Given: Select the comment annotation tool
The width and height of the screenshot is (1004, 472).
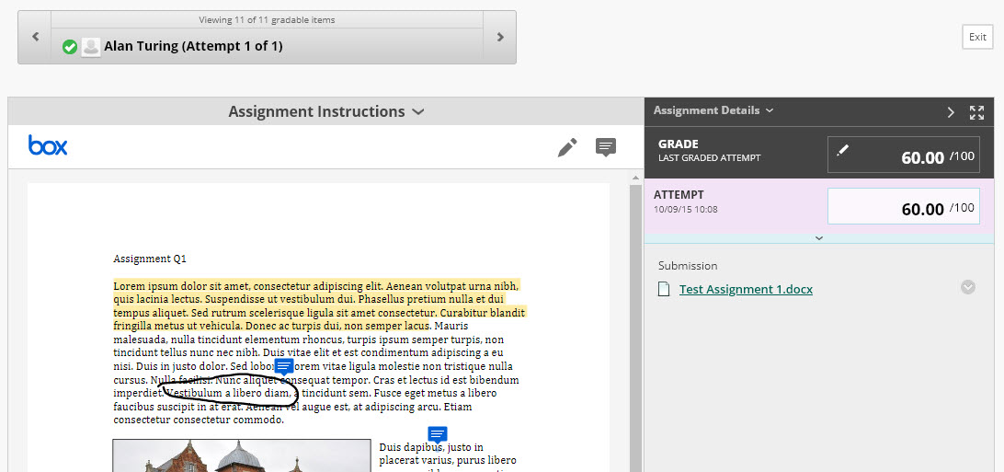Looking at the screenshot, I should click(605, 147).
